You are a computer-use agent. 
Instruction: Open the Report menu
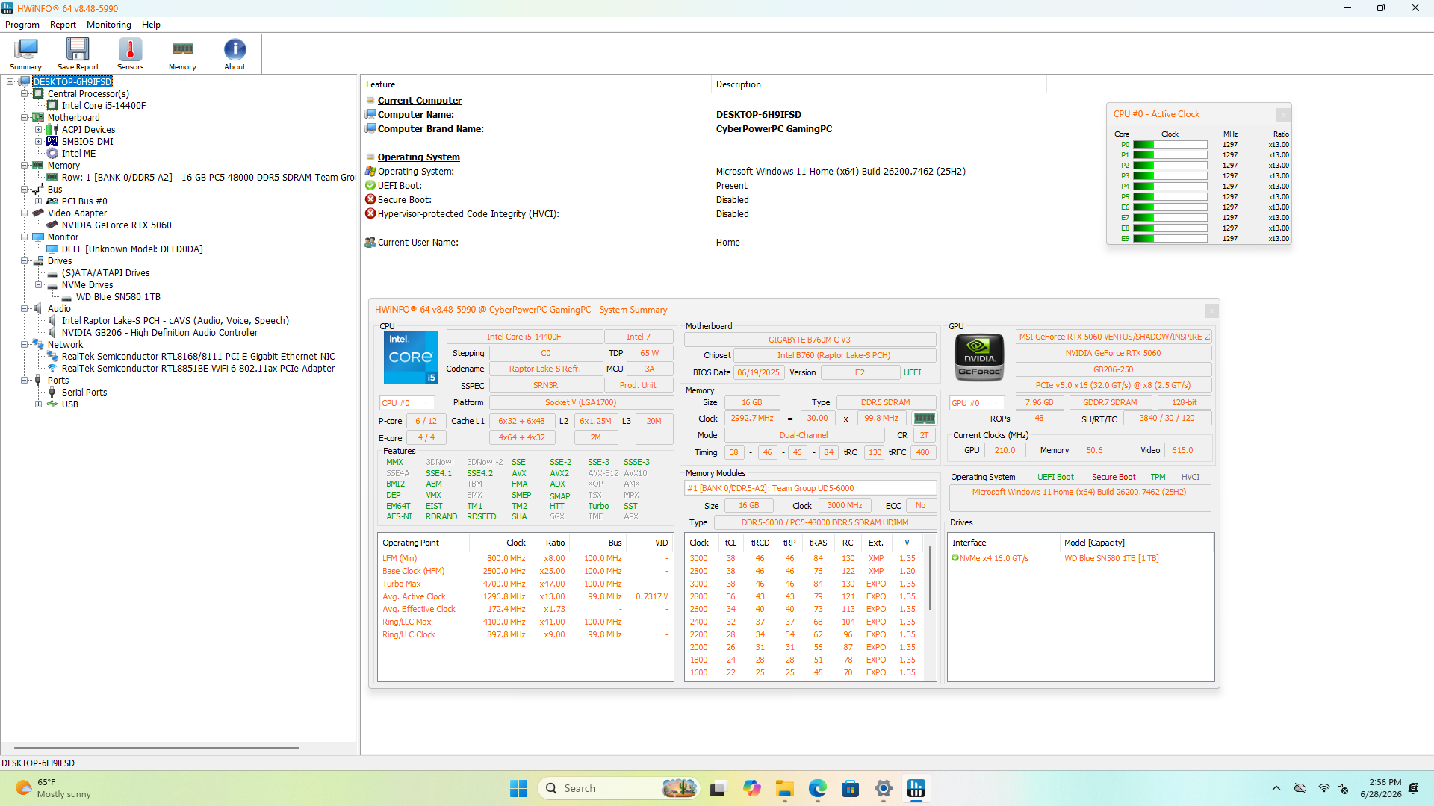point(63,25)
